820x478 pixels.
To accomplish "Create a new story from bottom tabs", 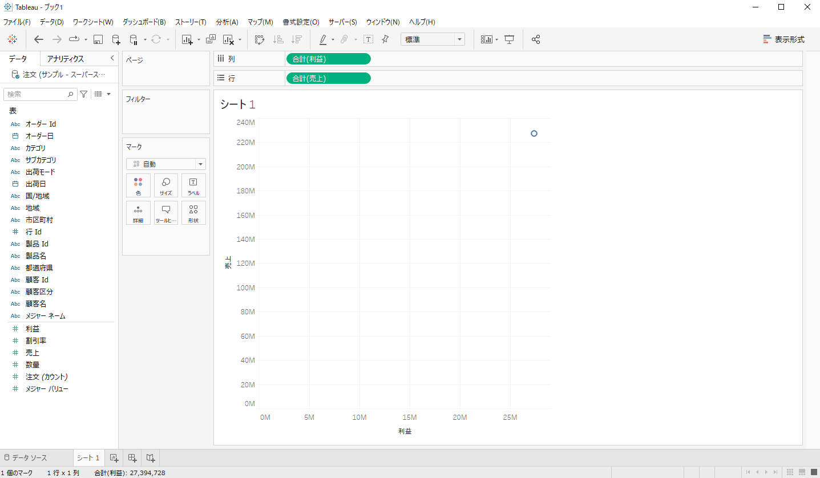I will (151, 457).
